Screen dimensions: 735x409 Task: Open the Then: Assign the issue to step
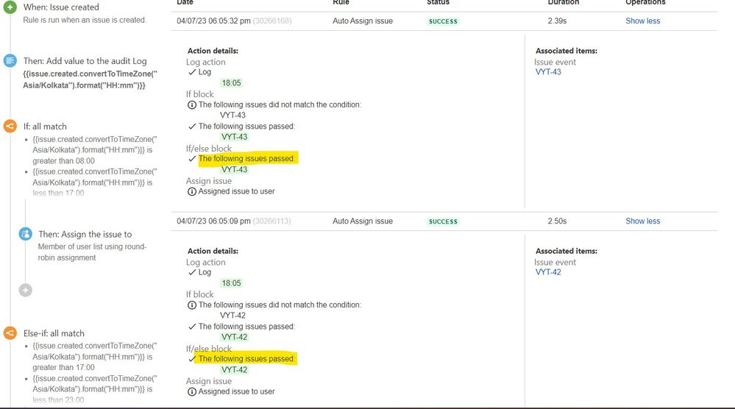(x=85, y=234)
